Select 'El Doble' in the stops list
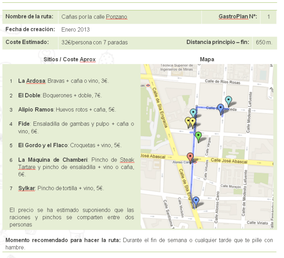The height and width of the screenshot is (258, 284). 29,95
